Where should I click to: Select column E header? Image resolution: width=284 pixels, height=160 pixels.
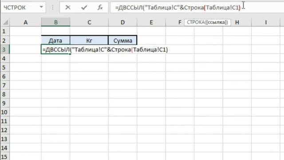(x=151, y=22)
